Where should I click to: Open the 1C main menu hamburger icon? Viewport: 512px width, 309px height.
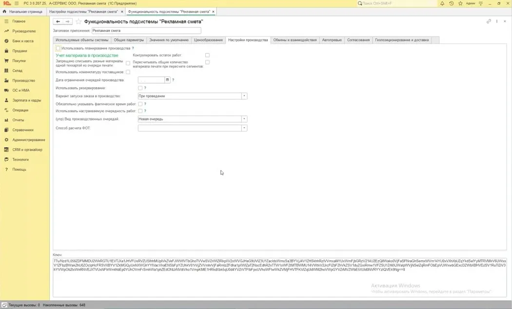[16, 3]
